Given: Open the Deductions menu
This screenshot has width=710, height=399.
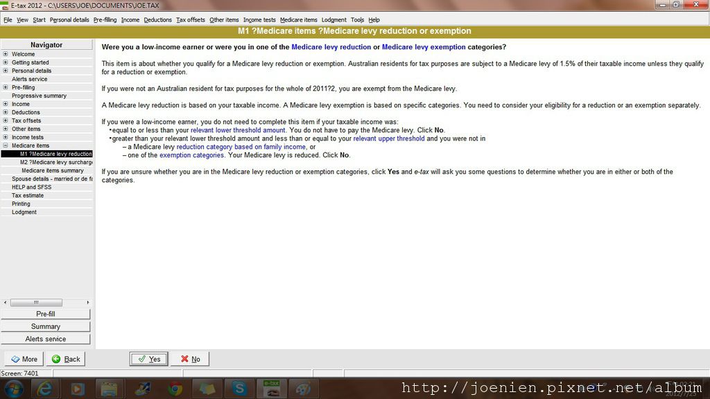Looking at the screenshot, I should tap(157, 20).
